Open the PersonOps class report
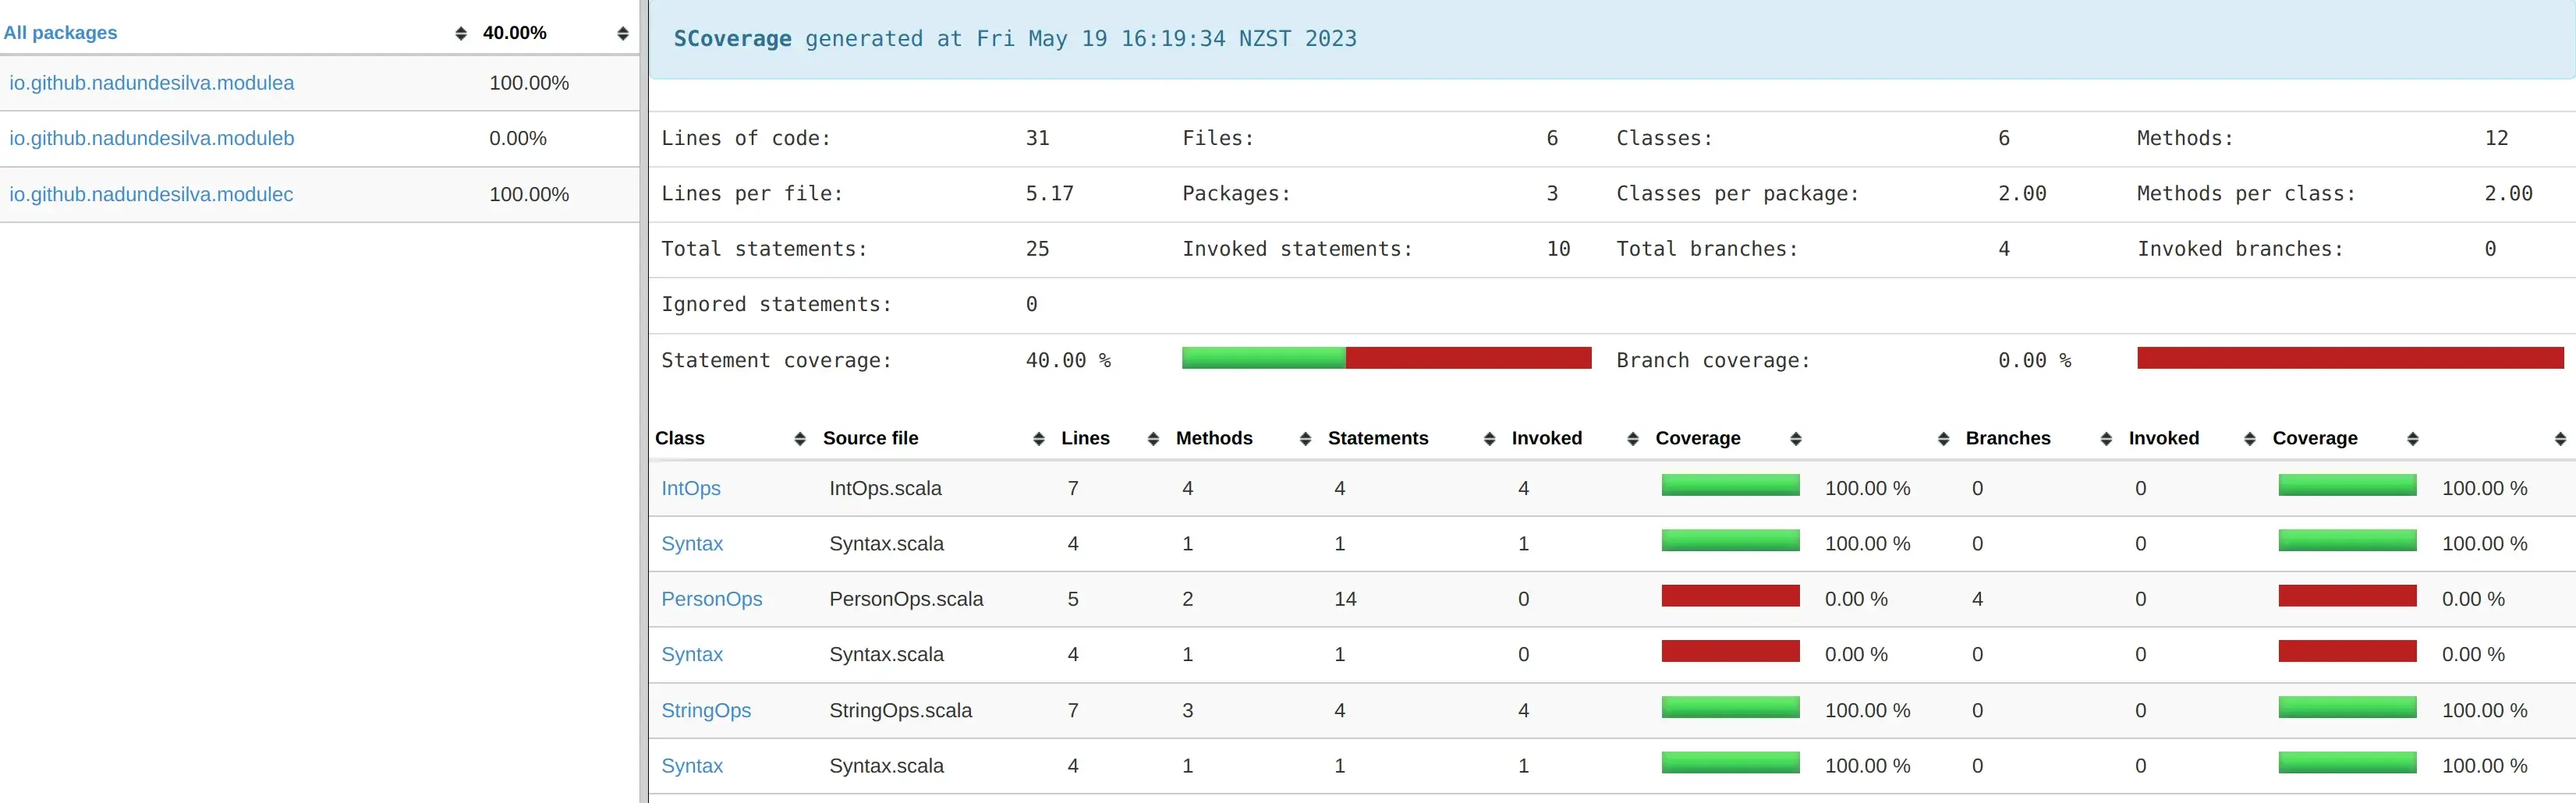Image resolution: width=2576 pixels, height=803 pixels. point(712,599)
